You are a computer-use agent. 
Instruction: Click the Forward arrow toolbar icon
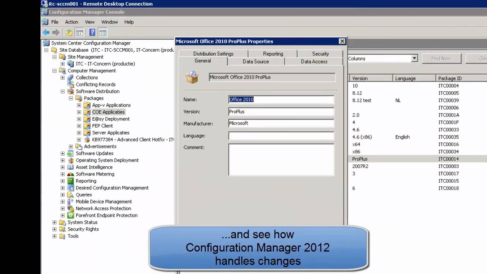pyautogui.click(x=56, y=32)
